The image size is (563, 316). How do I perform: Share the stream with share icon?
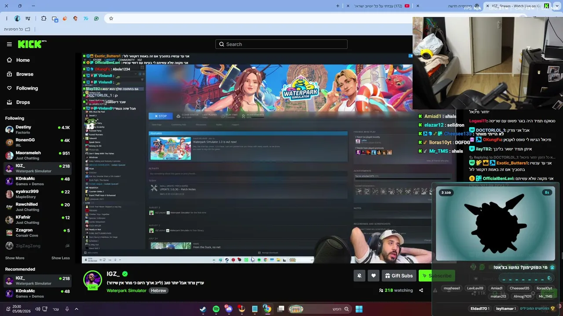[421, 290]
